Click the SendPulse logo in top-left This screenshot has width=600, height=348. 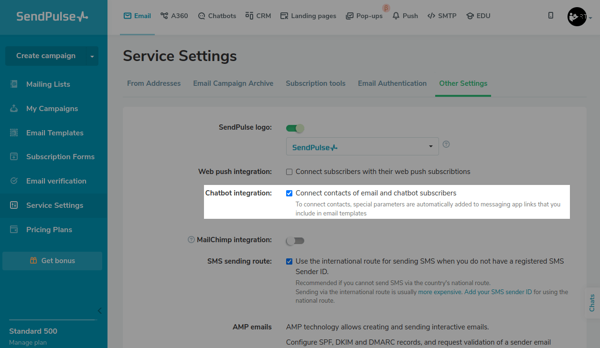(52, 17)
